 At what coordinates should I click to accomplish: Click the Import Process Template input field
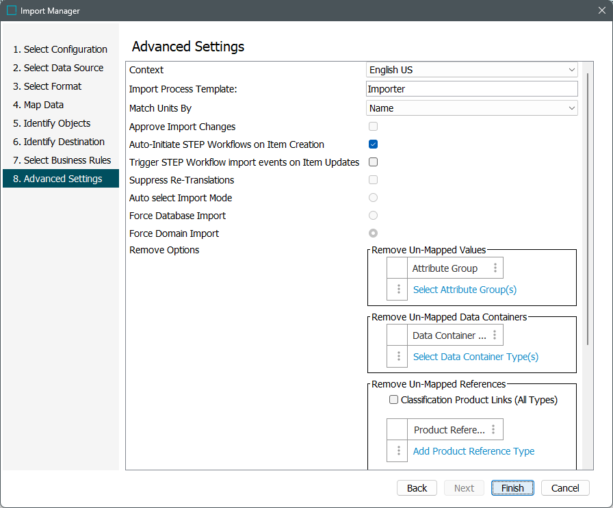[472, 89]
